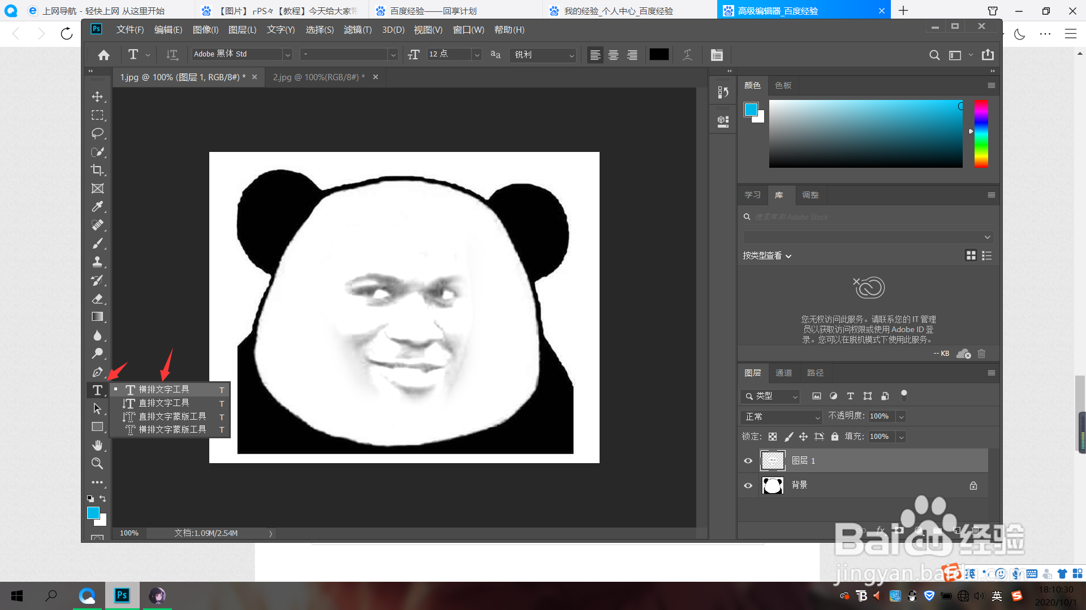
Task: Toggle lock all layer button
Action: (x=834, y=437)
